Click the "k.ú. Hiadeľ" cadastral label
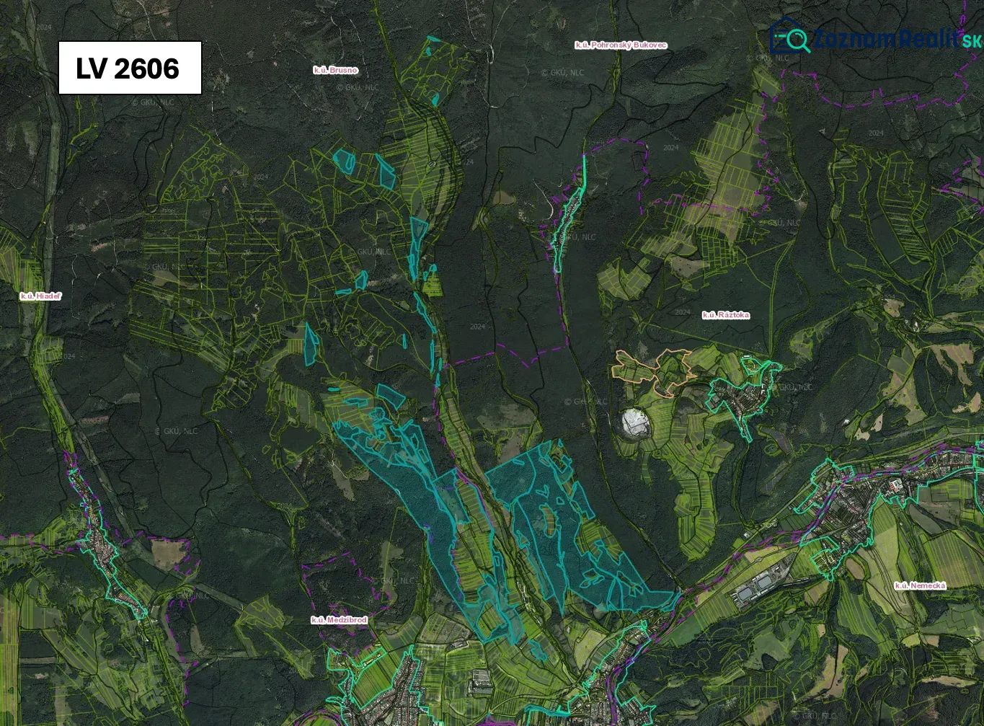984x726 pixels. point(41,296)
